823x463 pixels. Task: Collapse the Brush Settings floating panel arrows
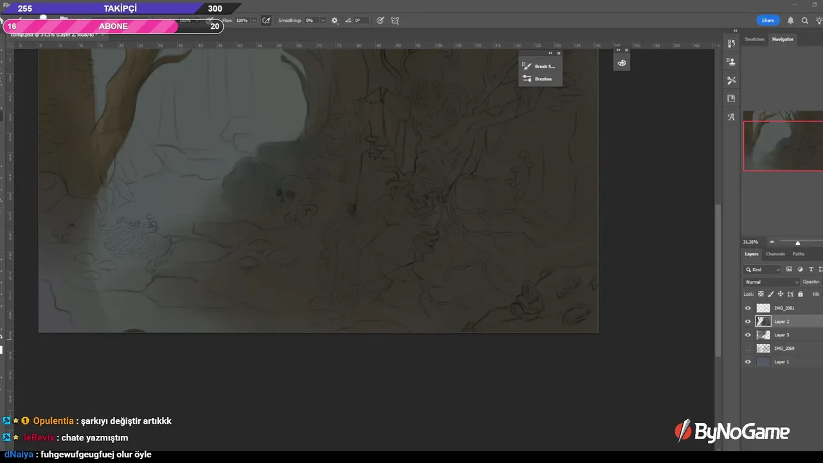click(550, 53)
